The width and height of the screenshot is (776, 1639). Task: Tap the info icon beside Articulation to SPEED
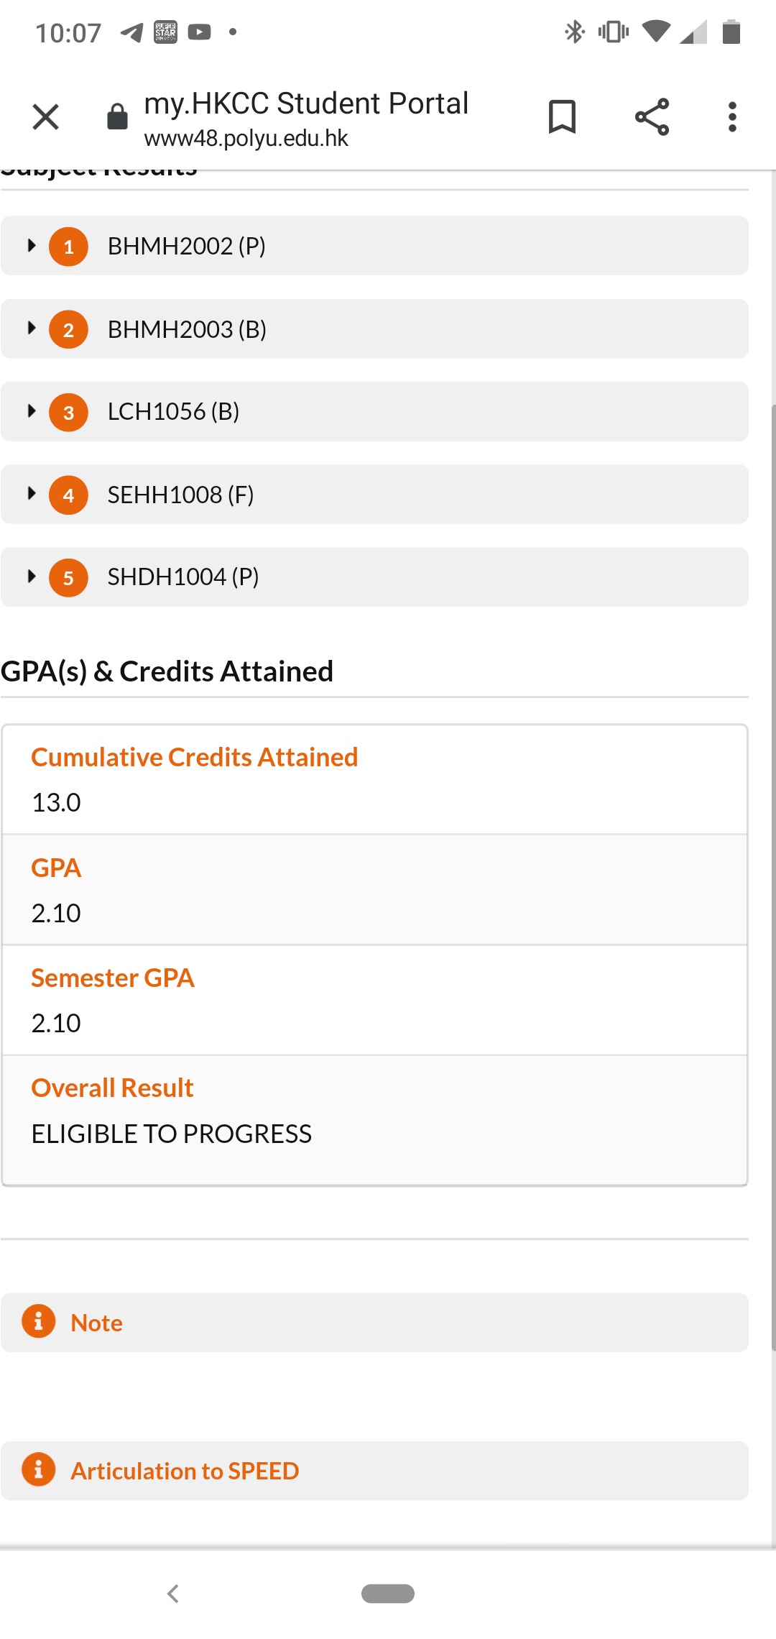[x=39, y=1469]
